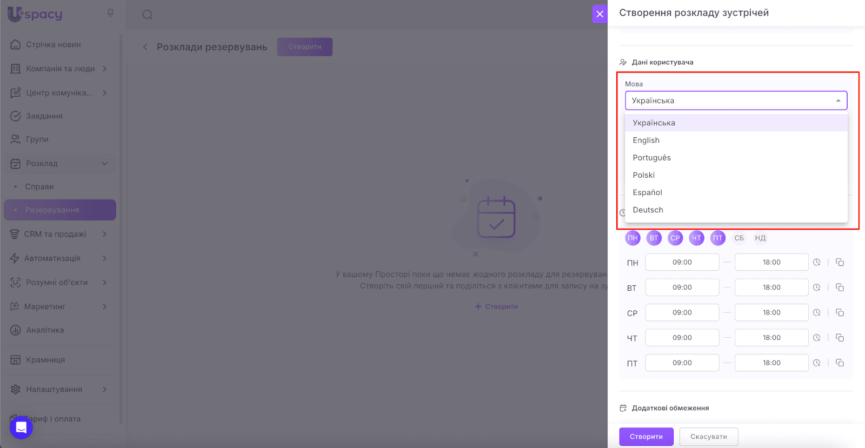The width and height of the screenshot is (865, 448).
Task: Open Справи in the sidebar
Action: click(x=39, y=186)
